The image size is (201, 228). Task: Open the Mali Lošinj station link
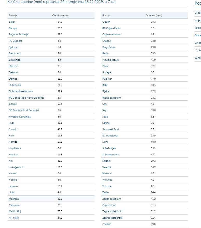click(15, 211)
